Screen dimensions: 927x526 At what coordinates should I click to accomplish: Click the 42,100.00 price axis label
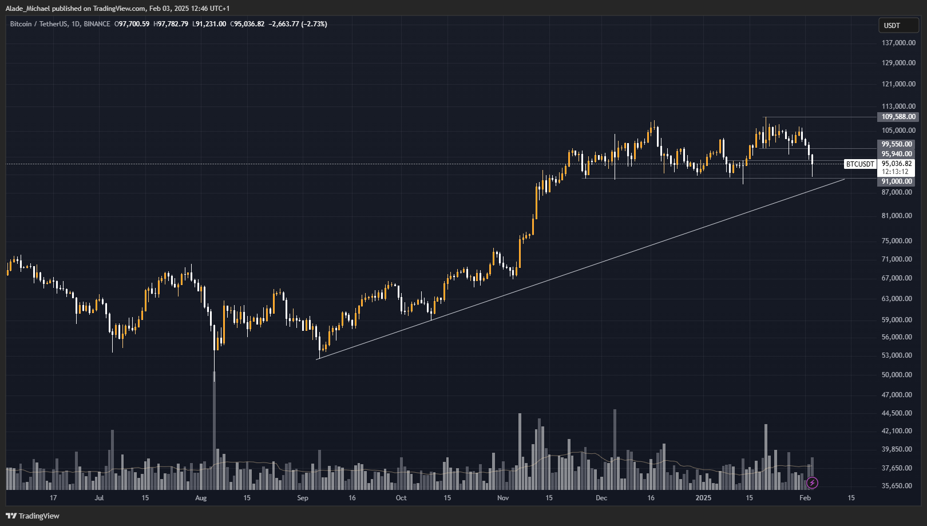897,431
